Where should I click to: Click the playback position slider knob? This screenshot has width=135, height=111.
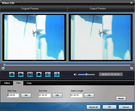pyautogui.click(x=4, y=65)
